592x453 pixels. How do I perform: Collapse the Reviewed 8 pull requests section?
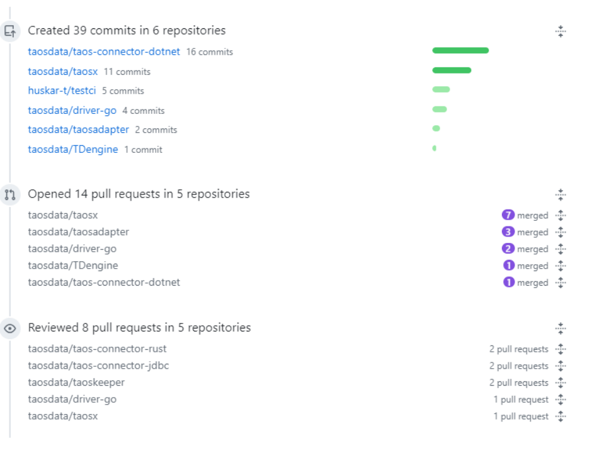click(561, 328)
